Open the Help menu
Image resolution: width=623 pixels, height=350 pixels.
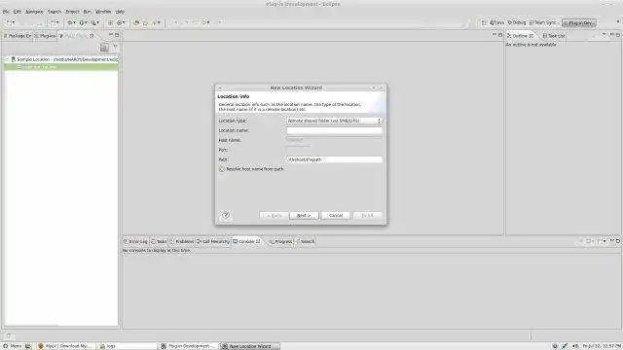pyautogui.click(x=120, y=12)
